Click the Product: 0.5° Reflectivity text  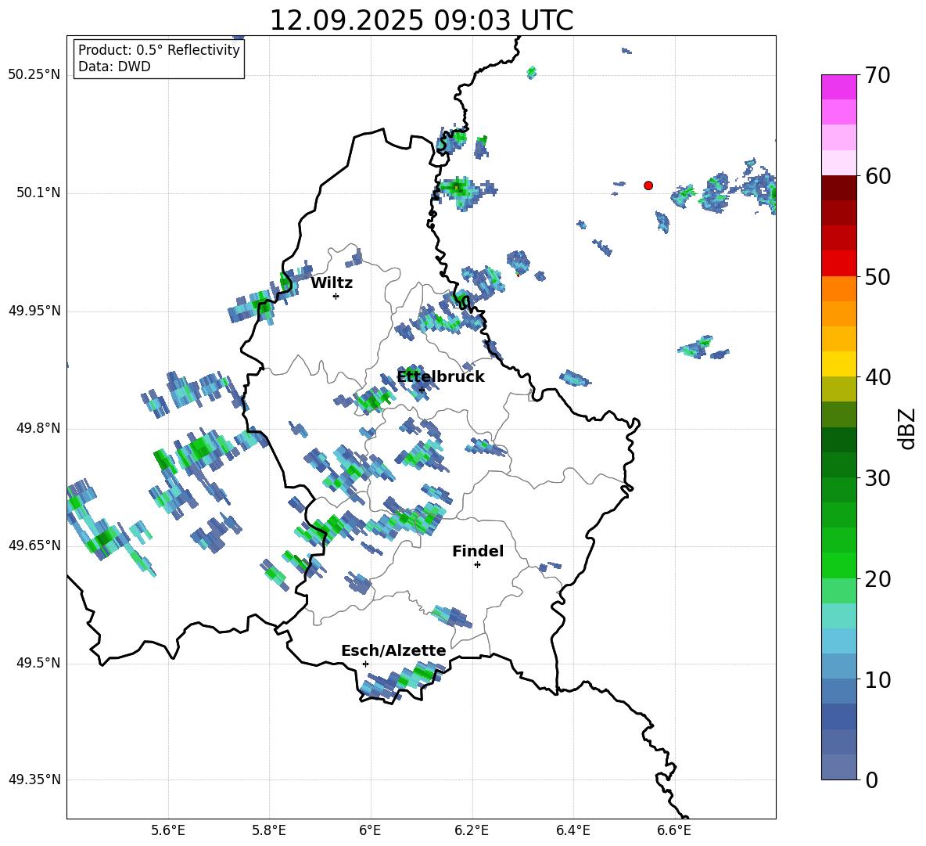click(159, 50)
